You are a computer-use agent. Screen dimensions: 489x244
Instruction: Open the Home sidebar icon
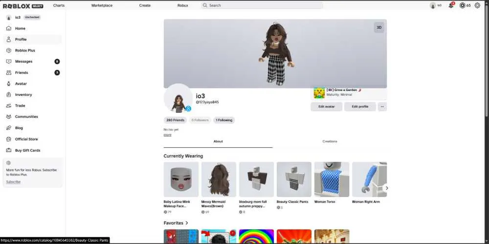click(9, 28)
